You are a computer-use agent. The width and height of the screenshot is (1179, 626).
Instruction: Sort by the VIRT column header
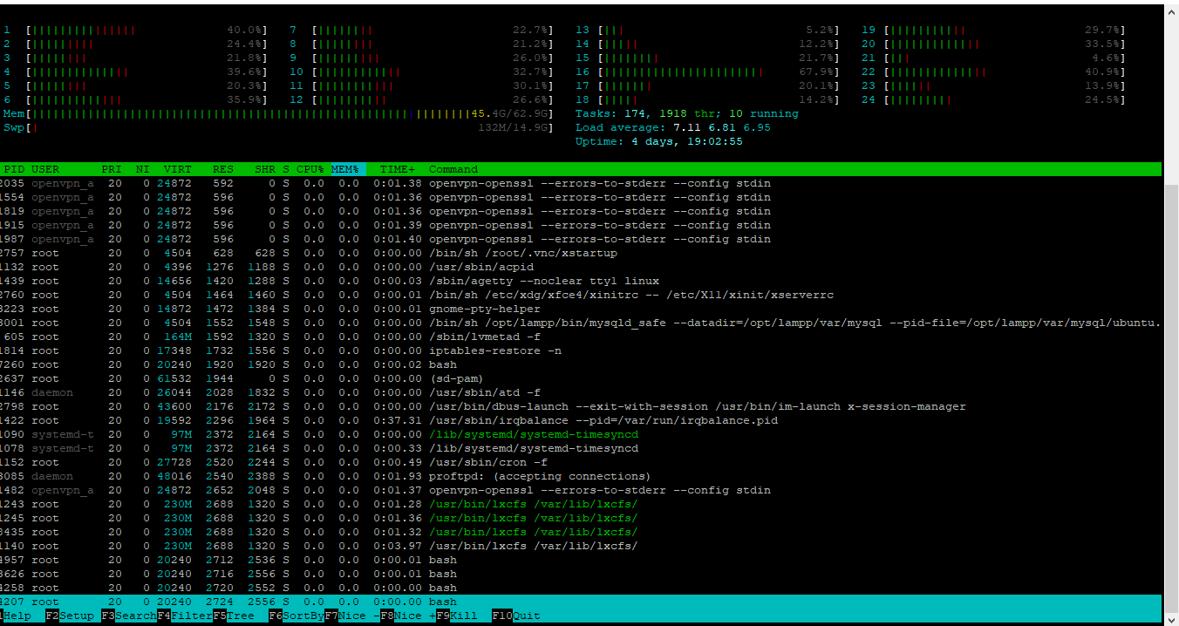[x=178, y=169]
